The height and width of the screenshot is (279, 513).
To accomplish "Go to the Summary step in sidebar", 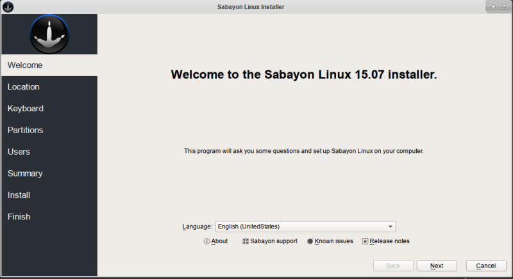I will coord(49,173).
